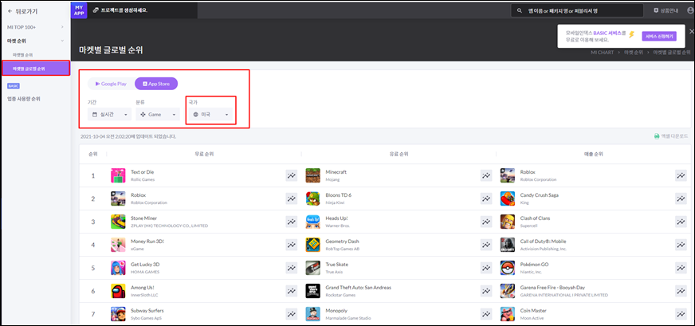Focus the app name search field
The image size is (695, 326).
click(x=577, y=10)
